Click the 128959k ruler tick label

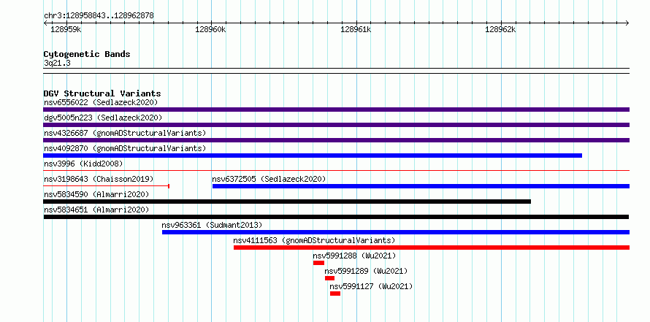66,29
